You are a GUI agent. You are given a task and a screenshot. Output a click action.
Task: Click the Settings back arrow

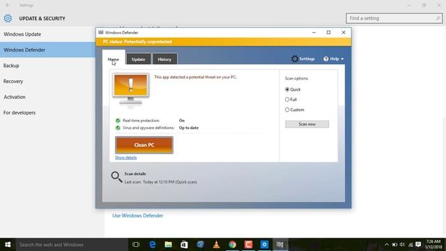8,5
